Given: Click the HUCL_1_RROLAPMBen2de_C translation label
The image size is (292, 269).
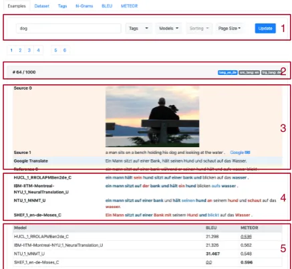Looking at the screenshot, I should (43, 178).
